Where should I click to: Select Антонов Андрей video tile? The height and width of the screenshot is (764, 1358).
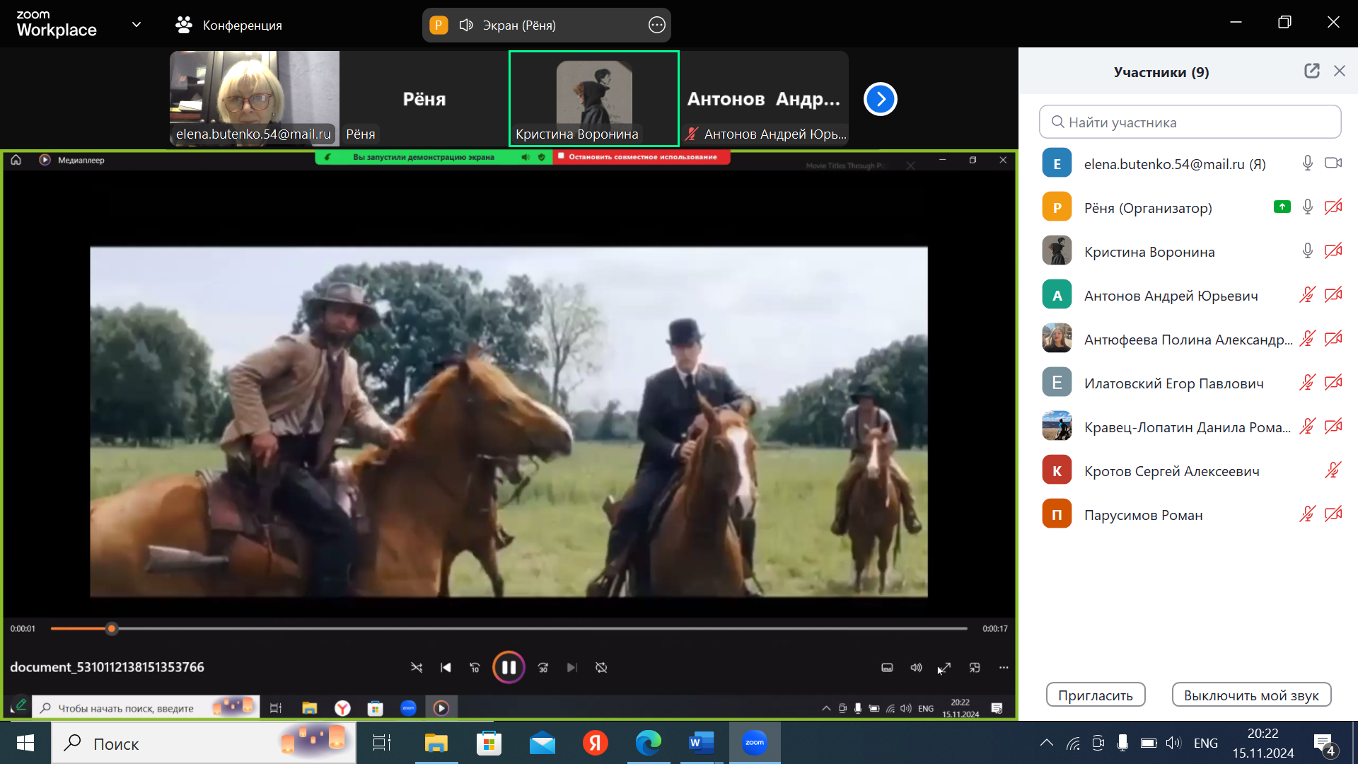764,98
